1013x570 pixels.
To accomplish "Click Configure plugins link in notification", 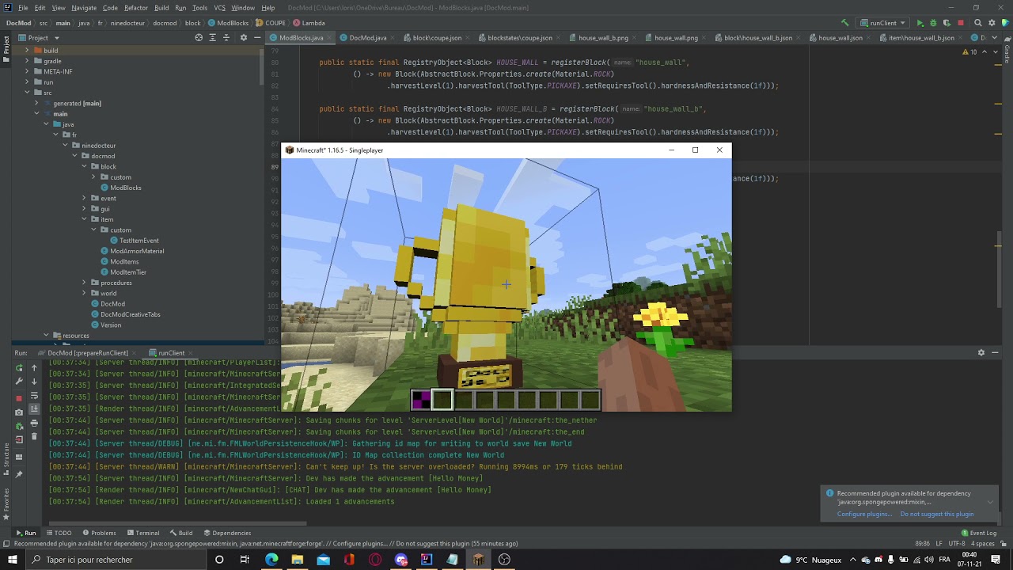I will pos(864,514).
